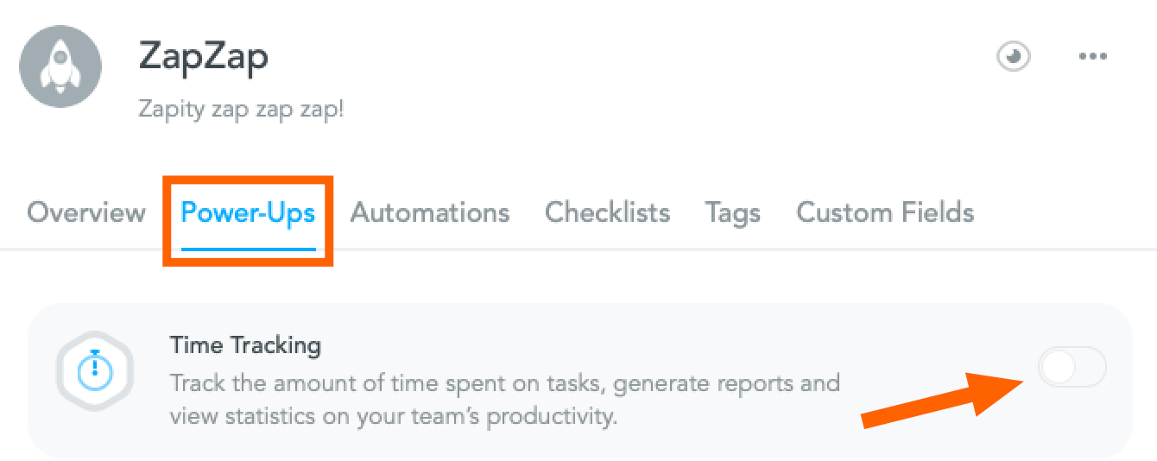
Task: Click the Time Tracking heading text
Action: click(x=245, y=346)
